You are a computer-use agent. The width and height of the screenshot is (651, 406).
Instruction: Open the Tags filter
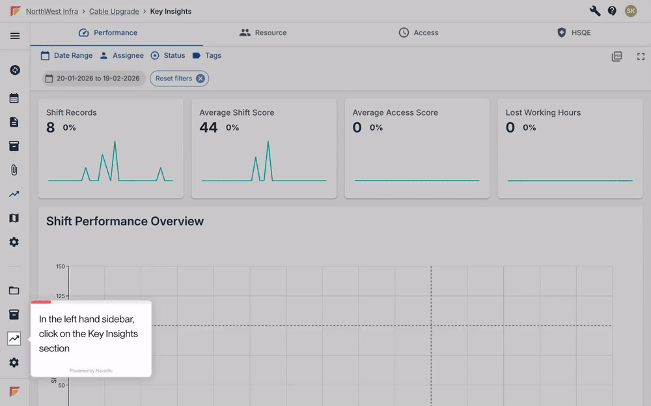207,55
